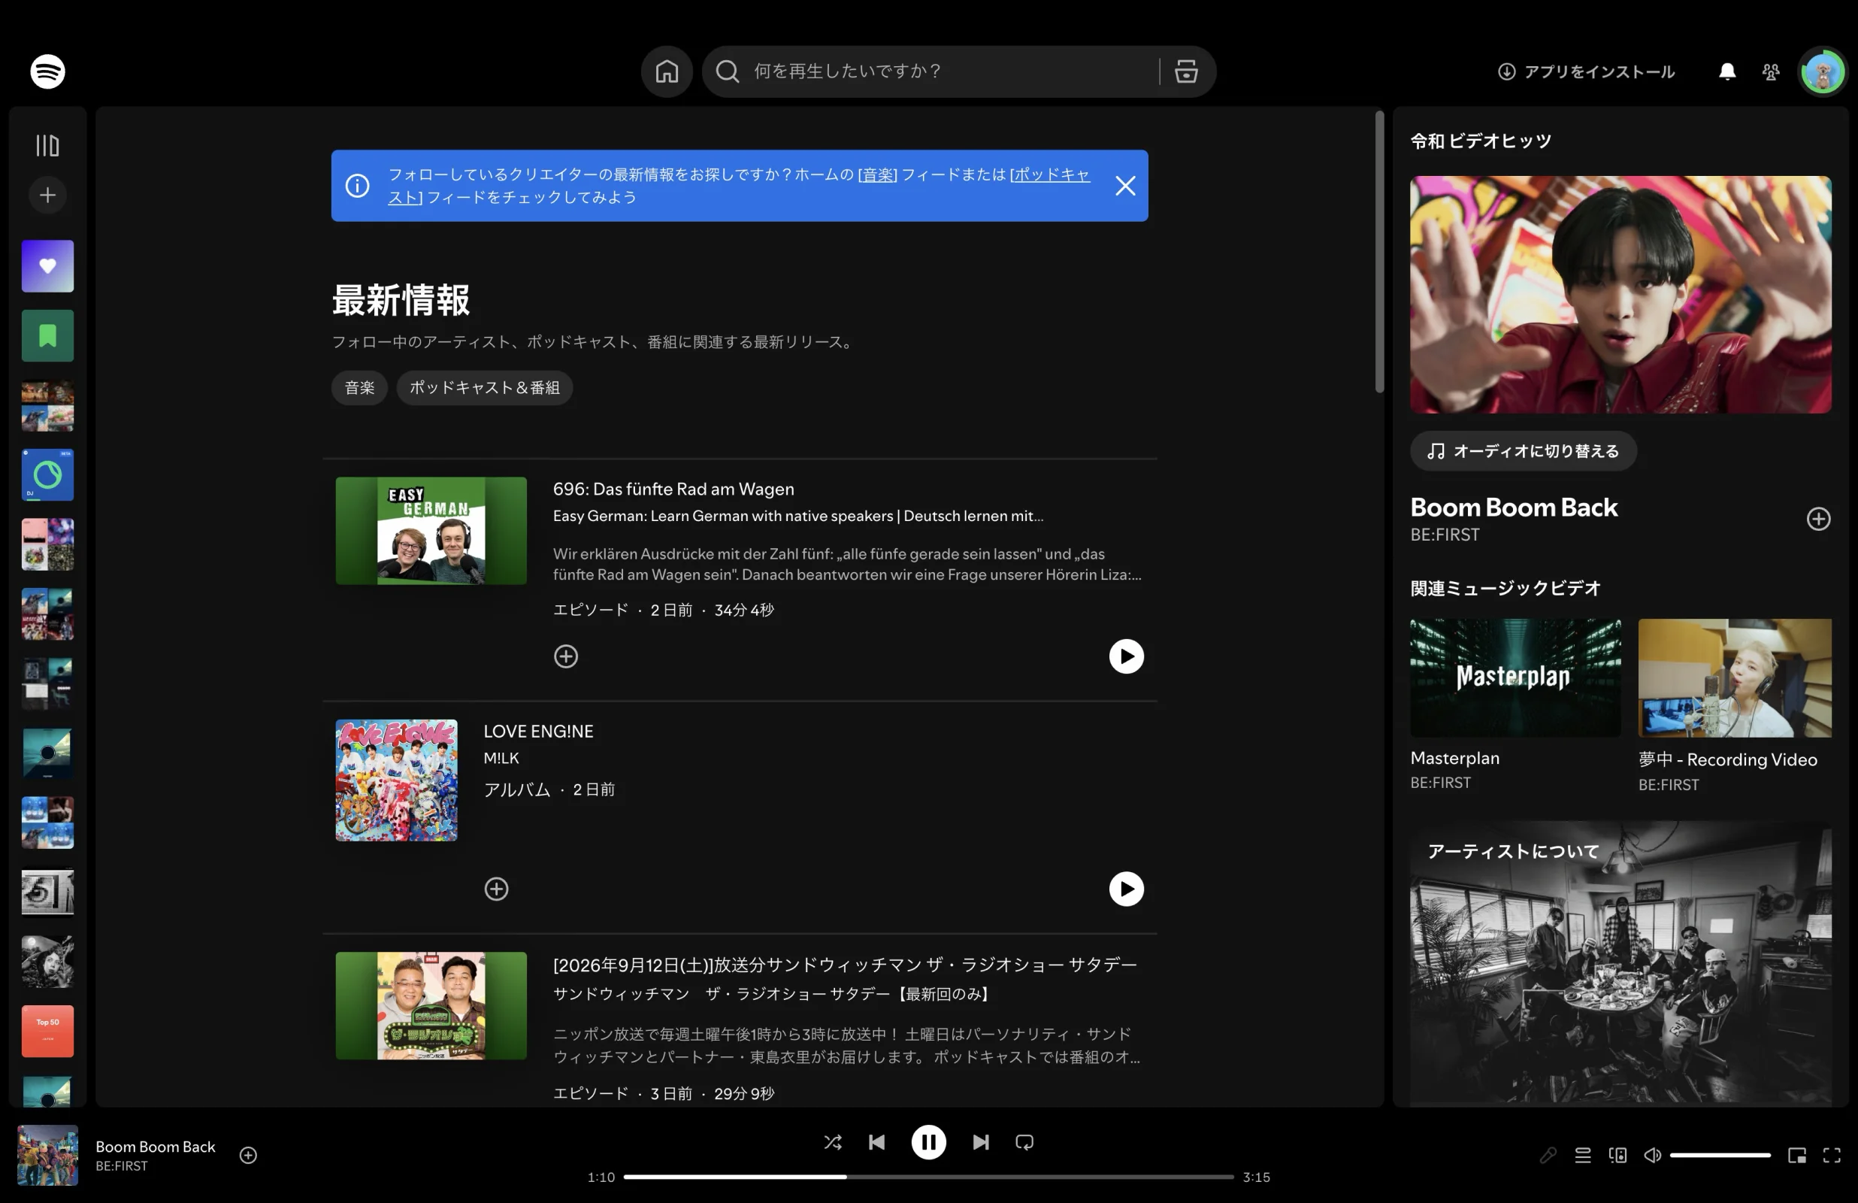The image size is (1858, 1203).
Task: Toggle repeat mode
Action: tap(1024, 1142)
